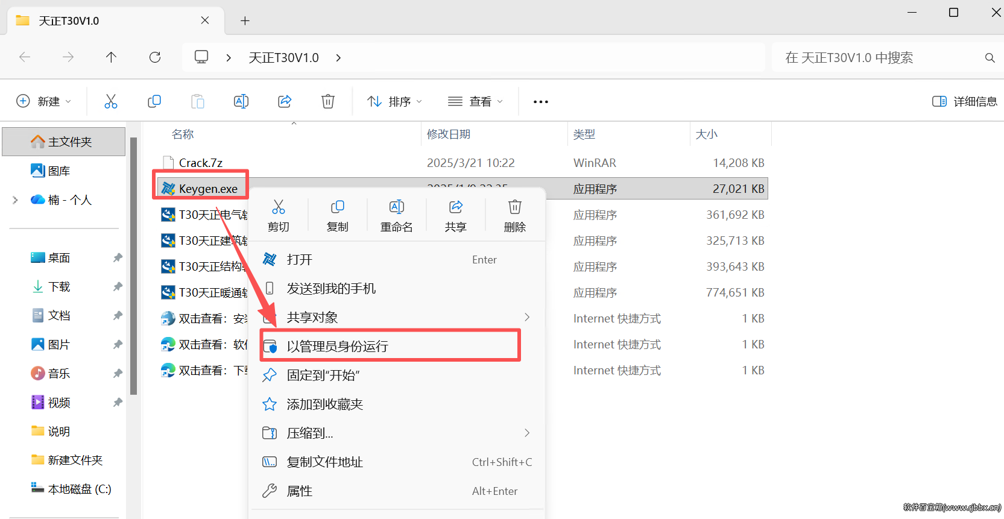Click the Paste icon in the toolbar
The width and height of the screenshot is (1004, 519).
[198, 101]
